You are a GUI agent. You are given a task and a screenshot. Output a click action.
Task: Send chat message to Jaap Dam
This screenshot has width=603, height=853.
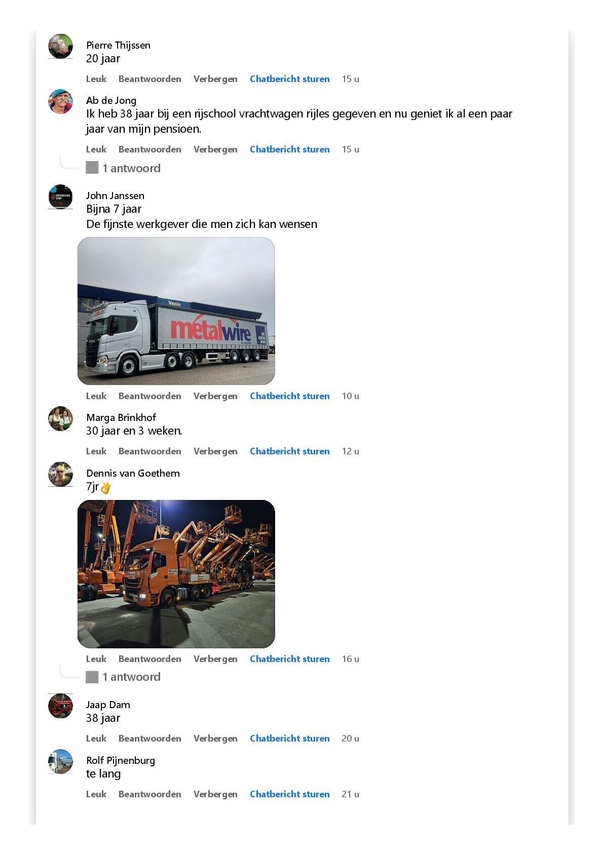pos(290,739)
